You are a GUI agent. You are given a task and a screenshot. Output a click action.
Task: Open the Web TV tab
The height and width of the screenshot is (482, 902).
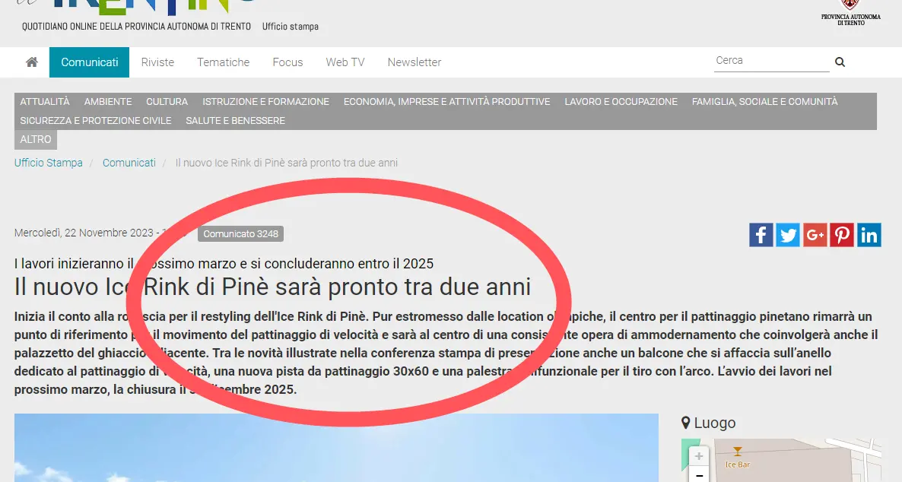(x=345, y=62)
